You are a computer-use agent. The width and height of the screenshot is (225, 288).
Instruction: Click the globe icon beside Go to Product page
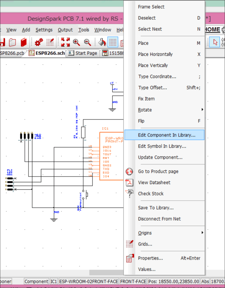(129, 171)
